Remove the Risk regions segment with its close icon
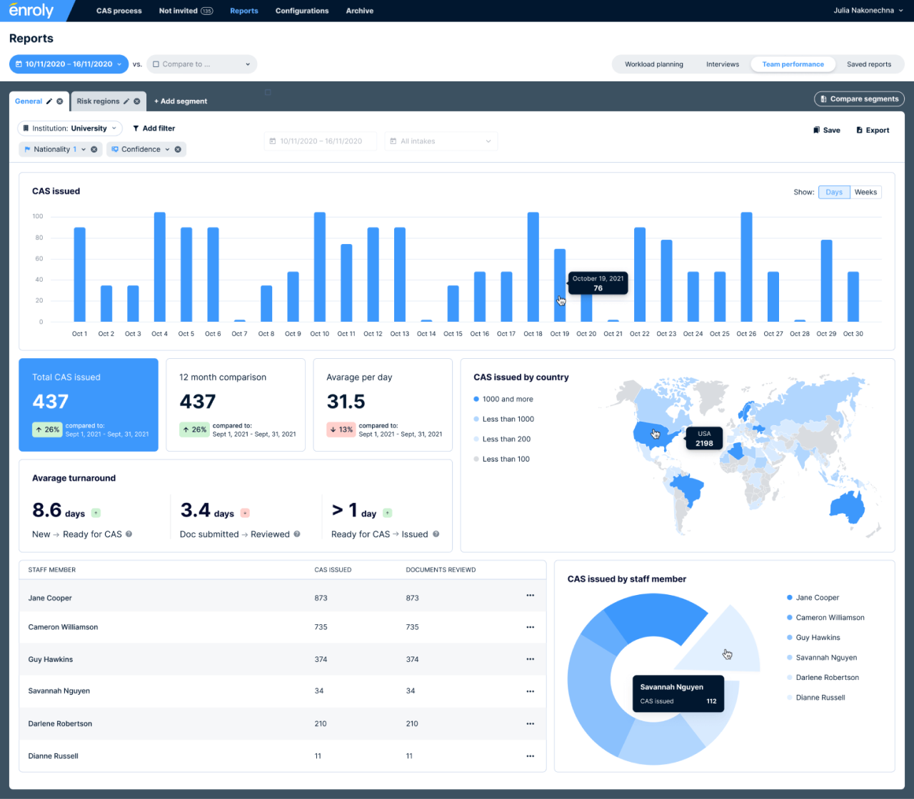The height and width of the screenshot is (799, 914). (137, 101)
